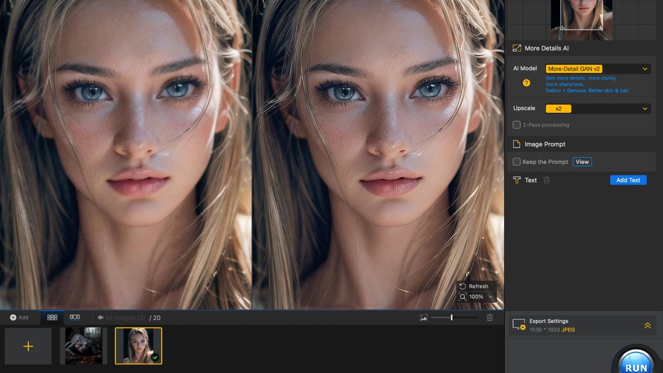This screenshot has width=663, height=373.
Task: Click the Refresh button on the preview
Action: click(x=473, y=286)
